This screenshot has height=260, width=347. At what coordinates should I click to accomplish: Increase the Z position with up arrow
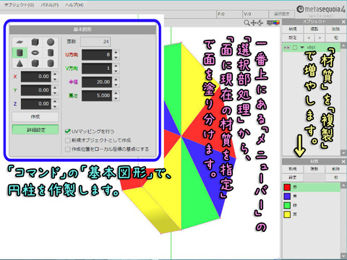[55, 101]
